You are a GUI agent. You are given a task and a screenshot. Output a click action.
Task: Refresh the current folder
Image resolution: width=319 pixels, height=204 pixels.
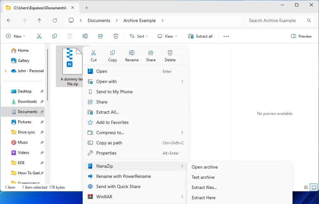(x=55, y=20)
